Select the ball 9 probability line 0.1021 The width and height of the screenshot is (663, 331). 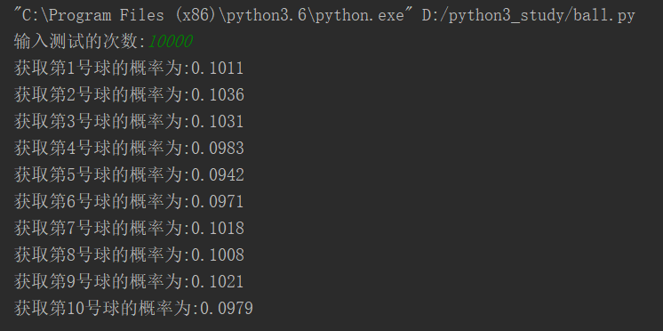pos(129,281)
